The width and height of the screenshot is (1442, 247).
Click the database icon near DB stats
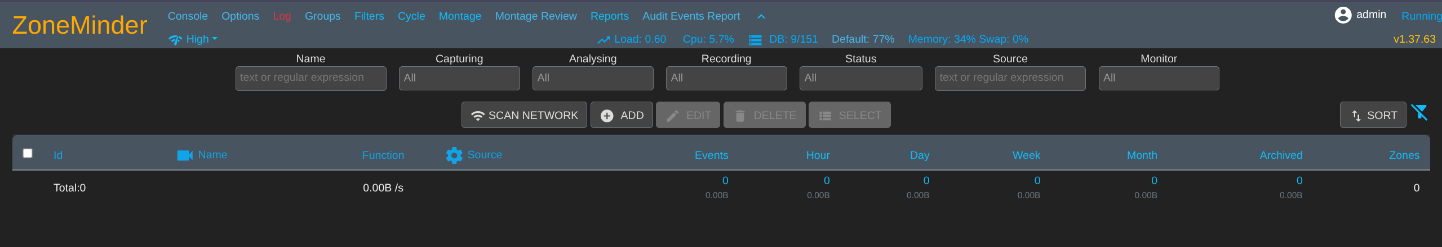pyautogui.click(x=755, y=40)
